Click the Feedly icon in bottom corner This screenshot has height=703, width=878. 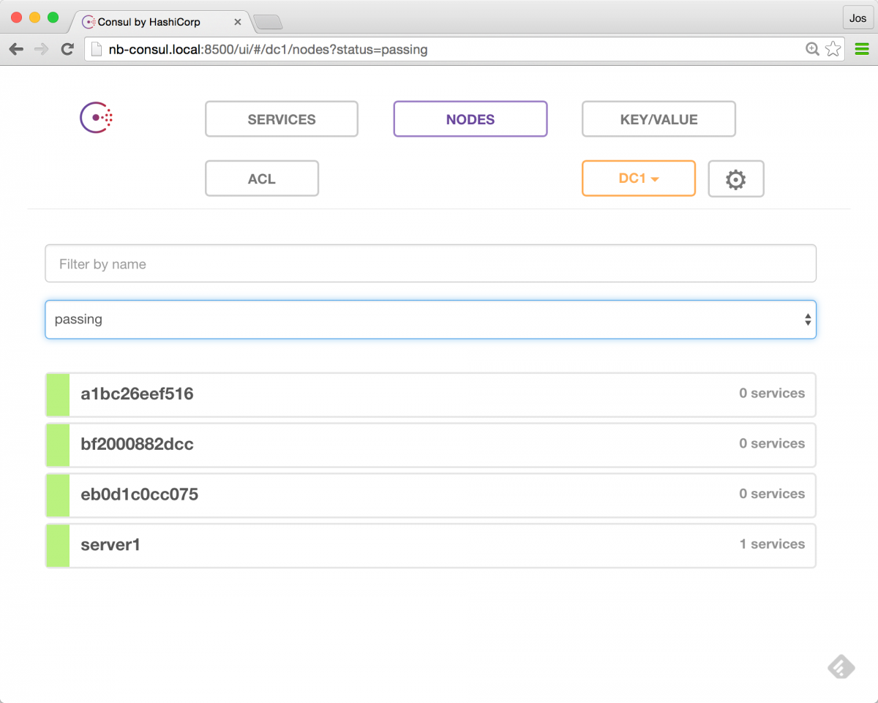coord(841,667)
